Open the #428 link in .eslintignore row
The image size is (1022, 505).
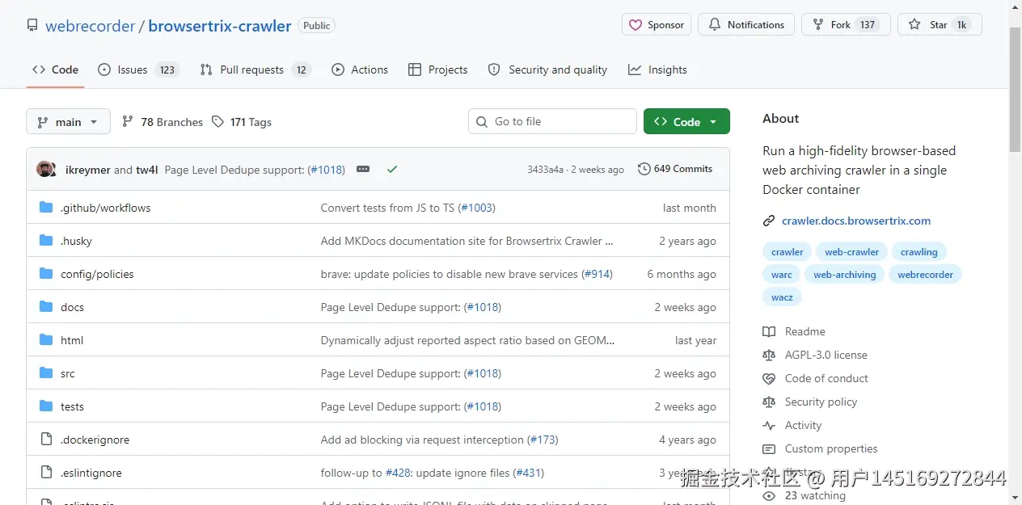point(398,473)
